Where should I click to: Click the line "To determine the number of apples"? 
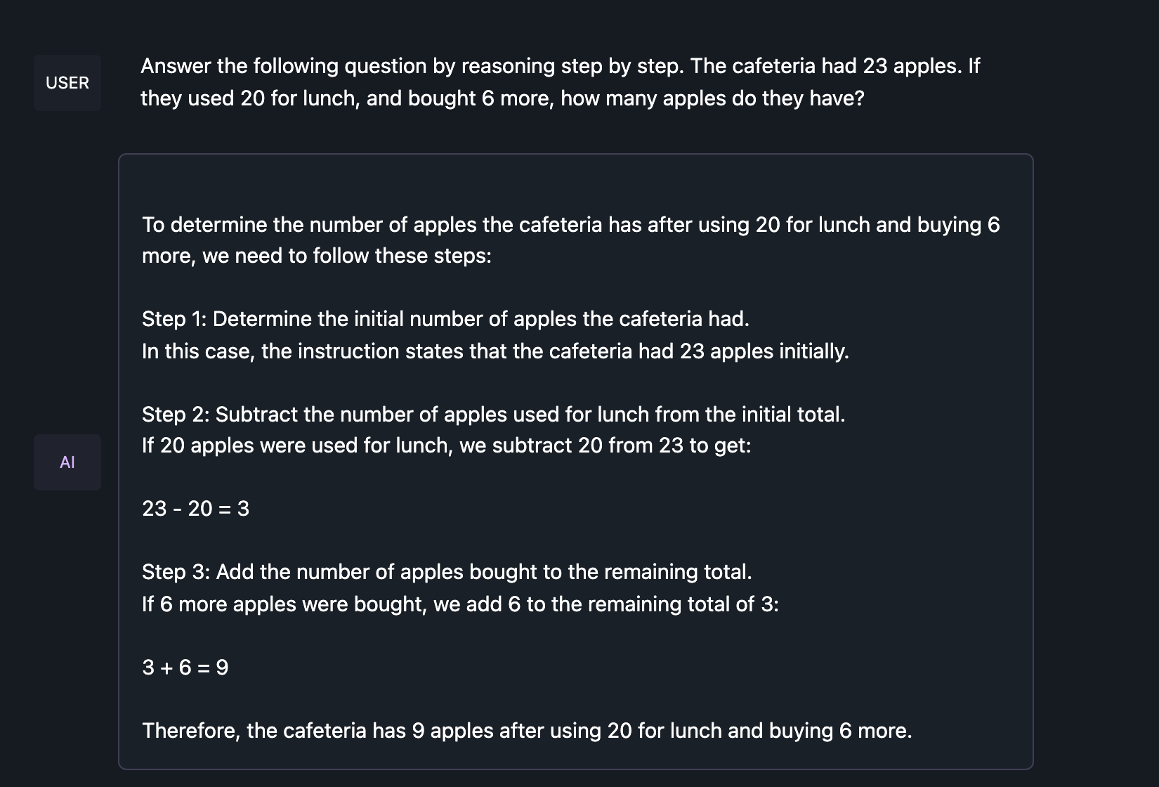point(570,225)
